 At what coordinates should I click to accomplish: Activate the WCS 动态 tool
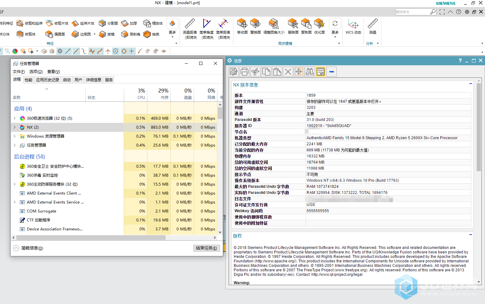[x=353, y=26]
